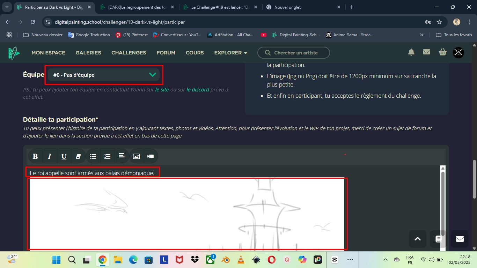Insert a bulleted list
This screenshot has width=477, height=268.
tap(93, 156)
